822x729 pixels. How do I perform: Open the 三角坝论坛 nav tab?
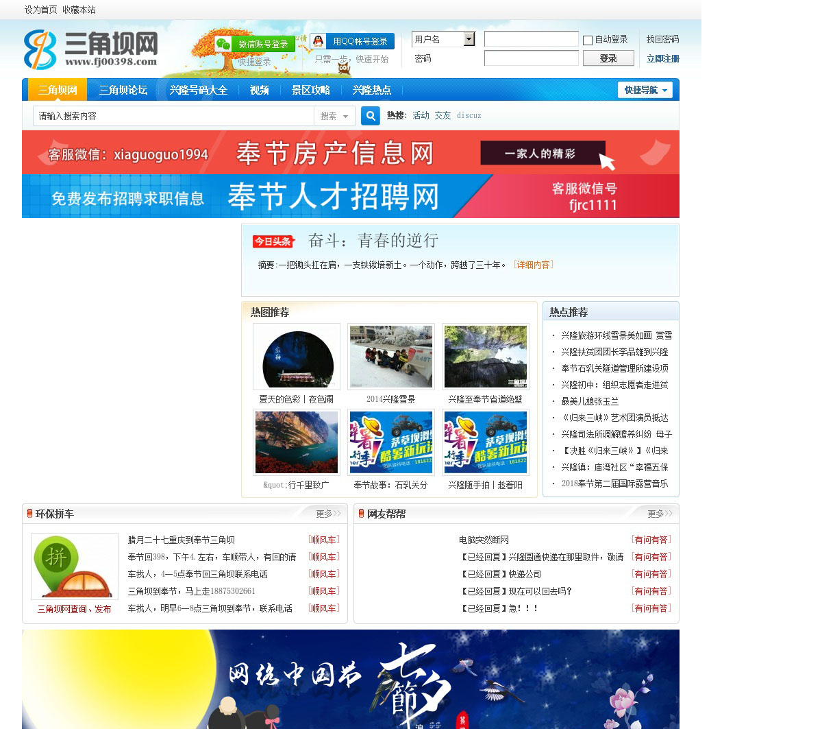pos(123,90)
